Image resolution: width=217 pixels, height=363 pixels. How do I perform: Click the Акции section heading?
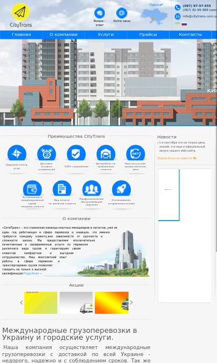pyautogui.click(x=76, y=285)
